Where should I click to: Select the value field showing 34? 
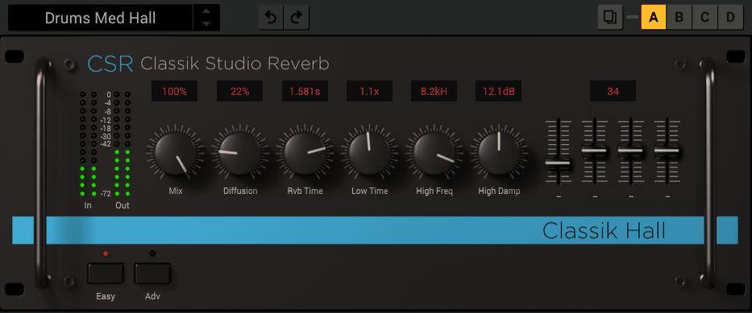coord(613,91)
